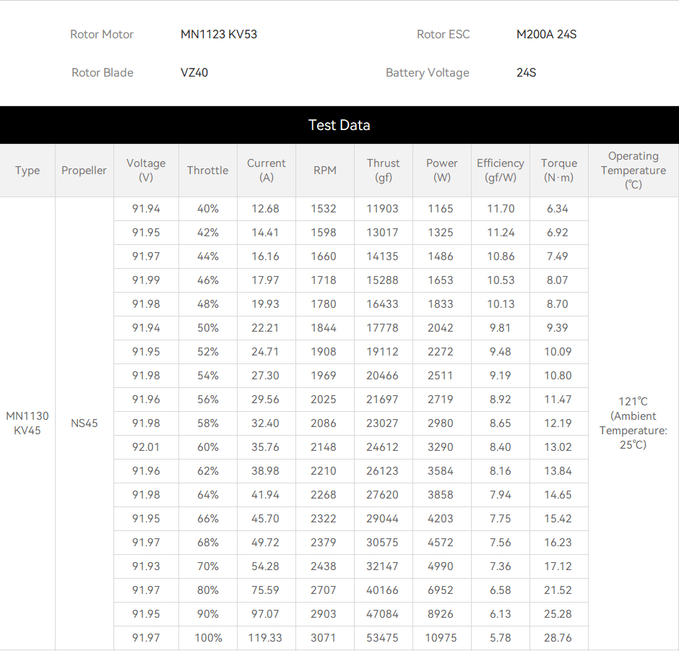Click the 119.33 current value
This screenshot has height=651, width=679.
pos(265,637)
